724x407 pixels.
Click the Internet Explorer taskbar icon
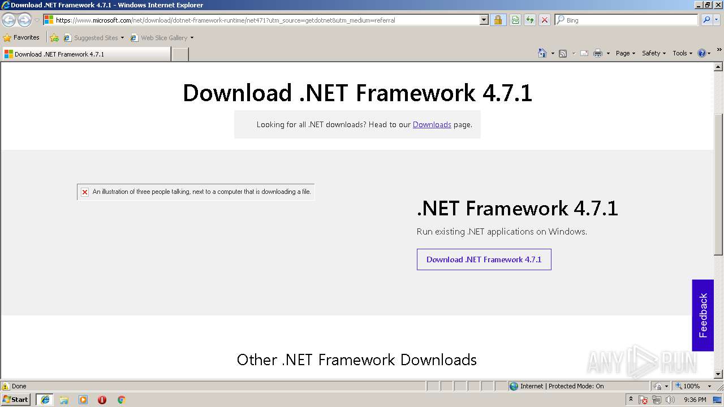coord(45,400)
